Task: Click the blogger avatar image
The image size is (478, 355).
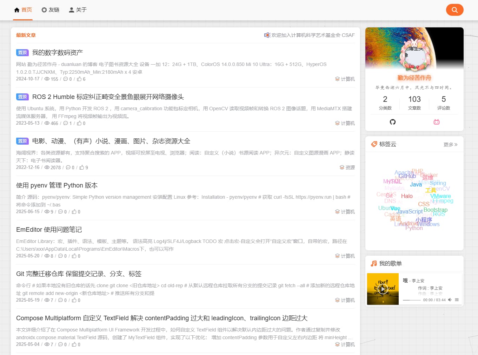Action: (x=414, y=54)
